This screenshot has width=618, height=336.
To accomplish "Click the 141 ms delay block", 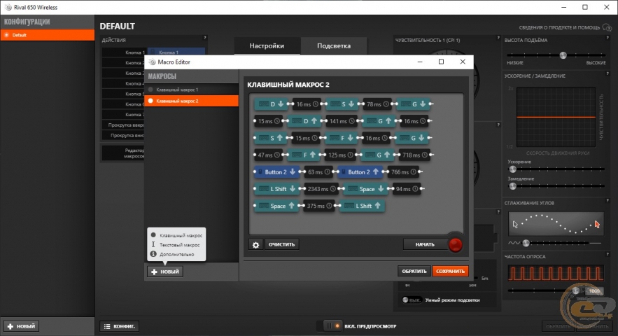I will coord(342,121).
